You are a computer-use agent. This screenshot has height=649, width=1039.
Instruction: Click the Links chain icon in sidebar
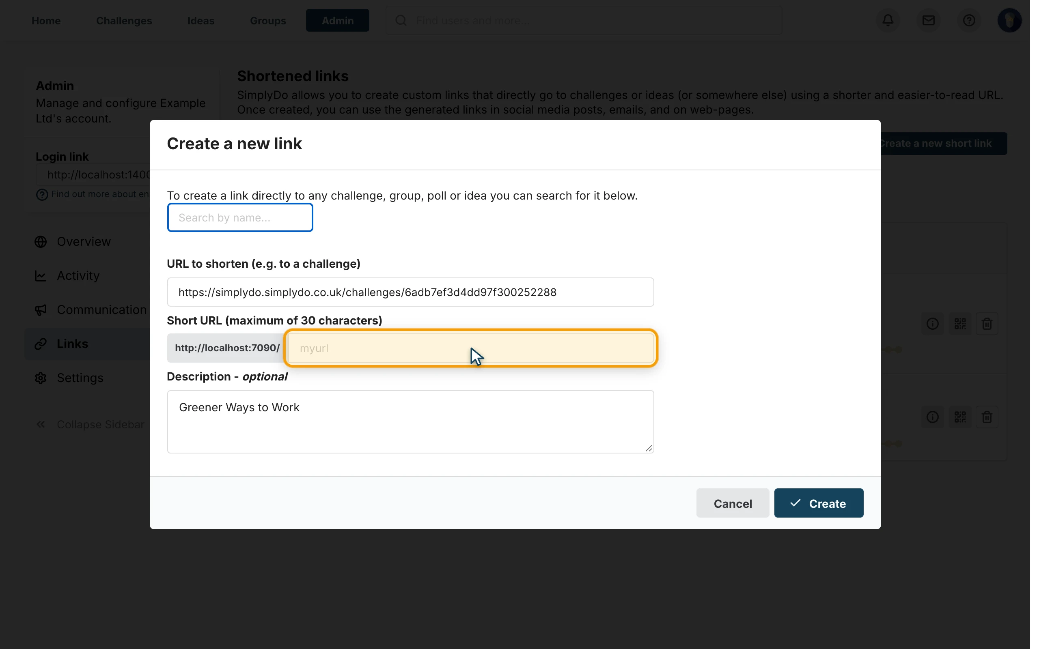click(41, 344)
